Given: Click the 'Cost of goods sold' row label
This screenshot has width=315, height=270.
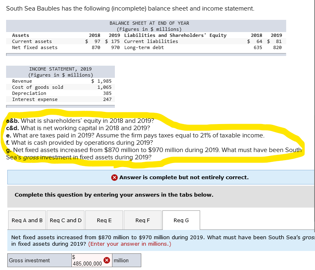Looking at the screenshot, I should click(x=38, y=87).
